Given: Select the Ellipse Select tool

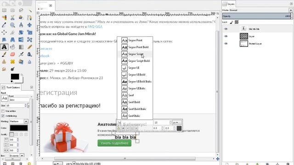Looking at the screenshot, I should click(x=12, y=11).
